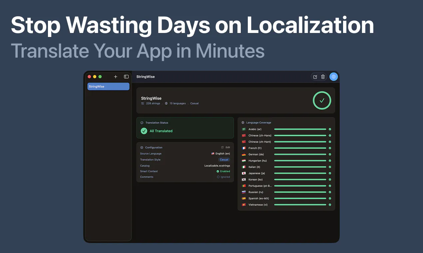
Task: Click the Translation Status header icon
Action: tap(142, 123)
